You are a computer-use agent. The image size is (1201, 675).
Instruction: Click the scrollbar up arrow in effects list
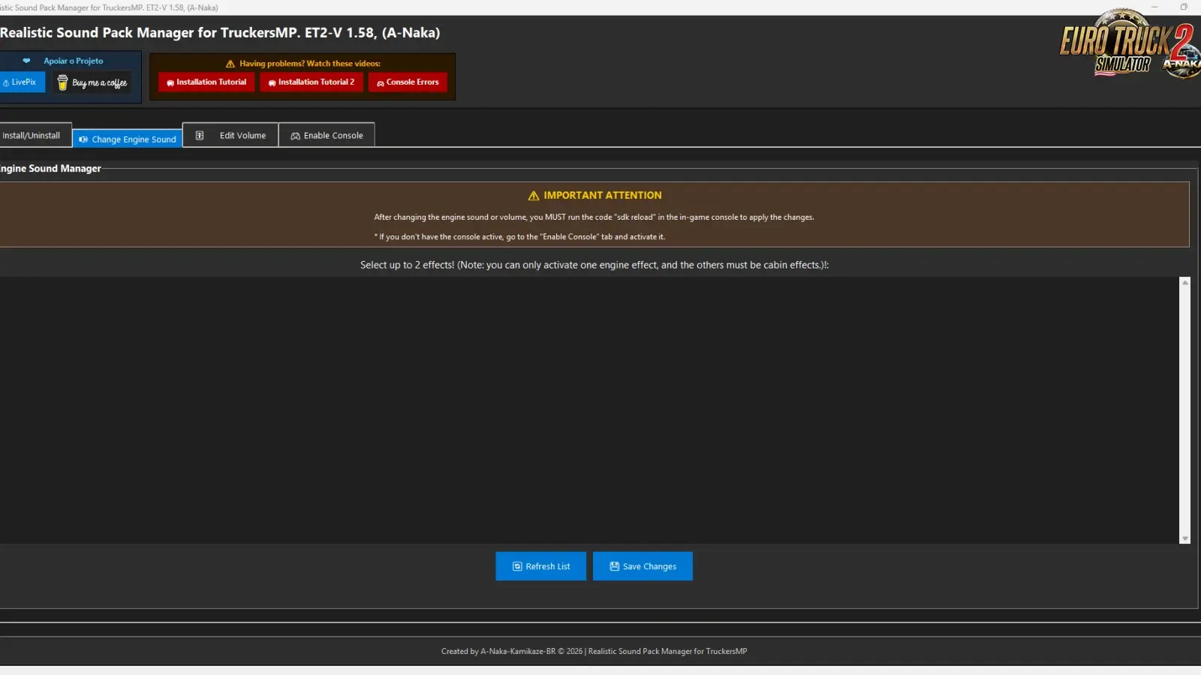[x=1185, y=283]
